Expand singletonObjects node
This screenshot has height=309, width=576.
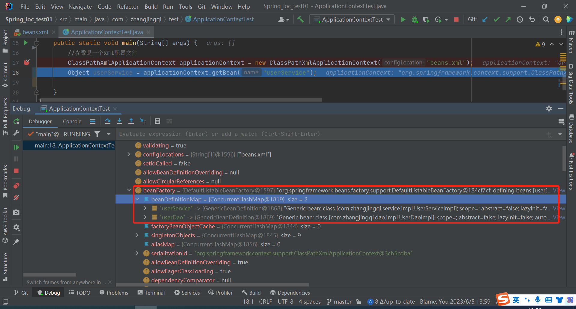tap(137, 235)
